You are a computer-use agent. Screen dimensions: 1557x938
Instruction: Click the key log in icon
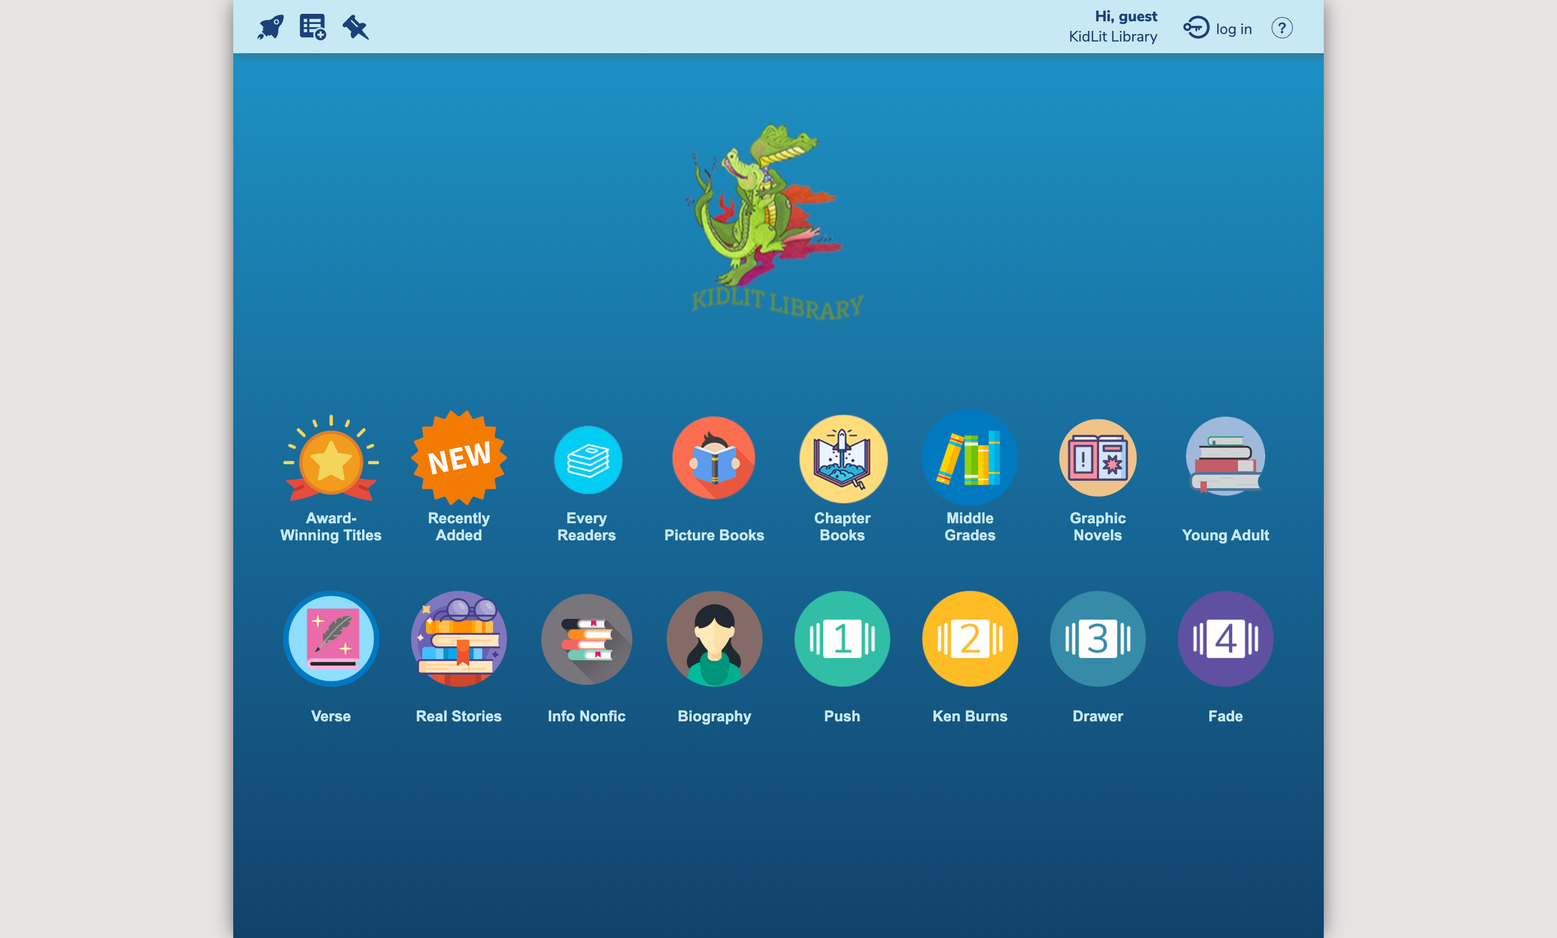(x=1195, y=28)
